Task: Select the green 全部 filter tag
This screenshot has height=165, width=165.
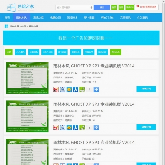Action: [9, 52]
